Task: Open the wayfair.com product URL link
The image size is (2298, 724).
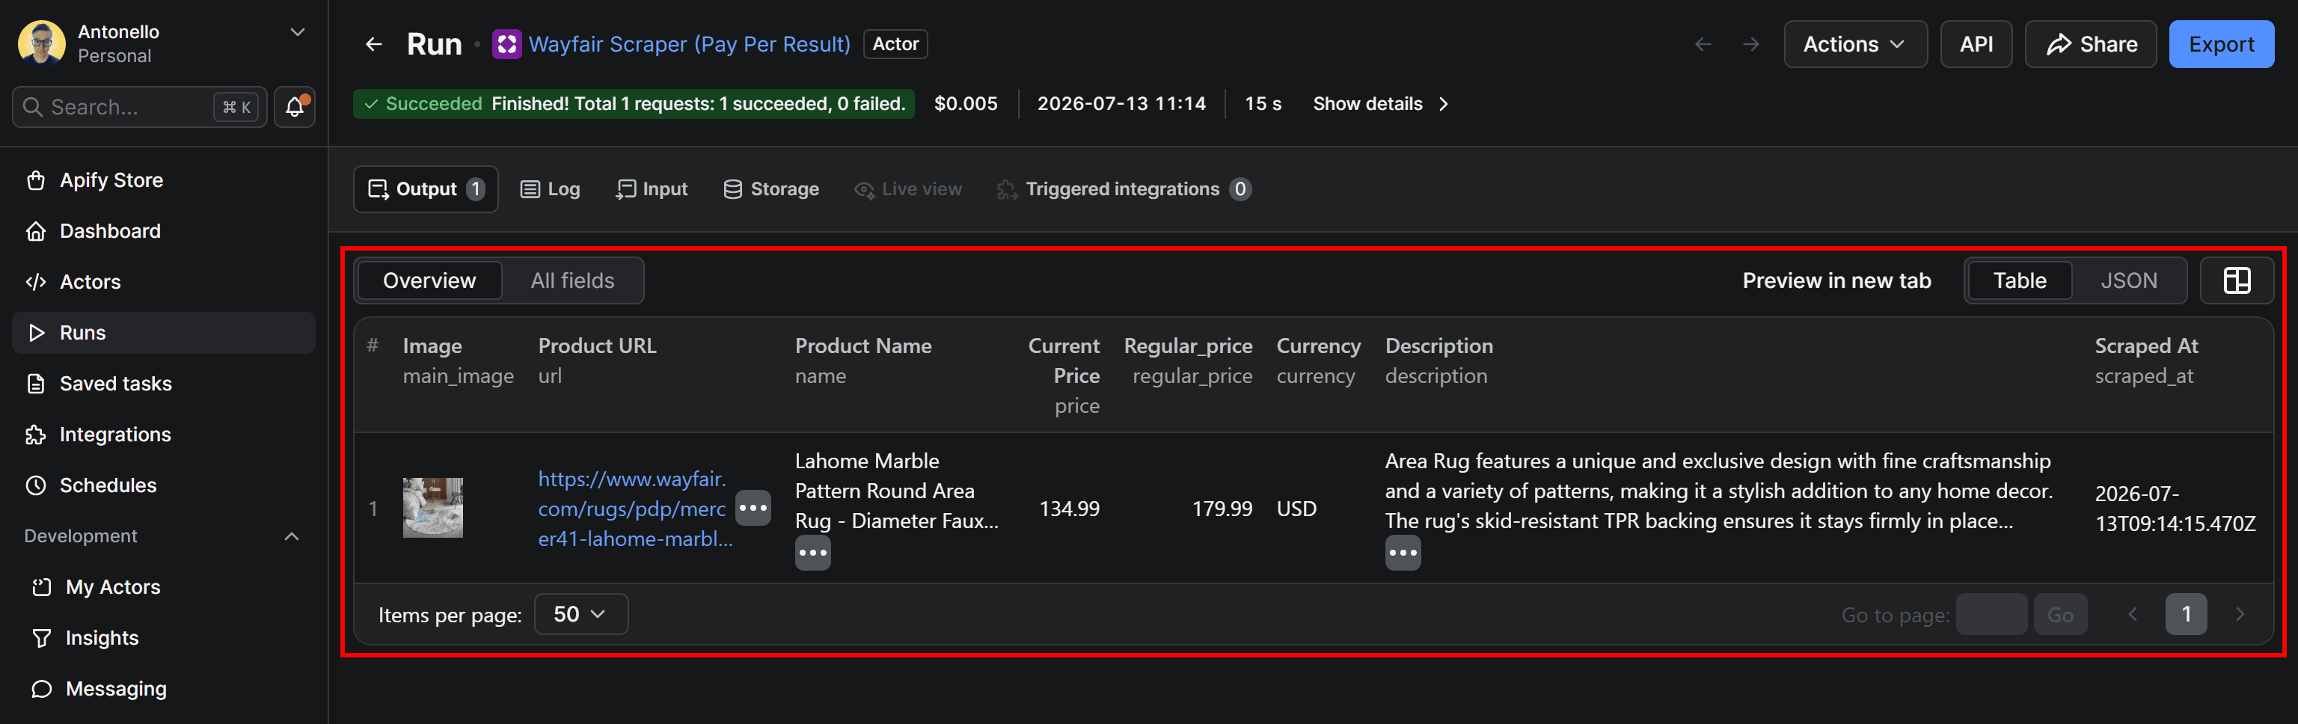Action: pos(634,509)
